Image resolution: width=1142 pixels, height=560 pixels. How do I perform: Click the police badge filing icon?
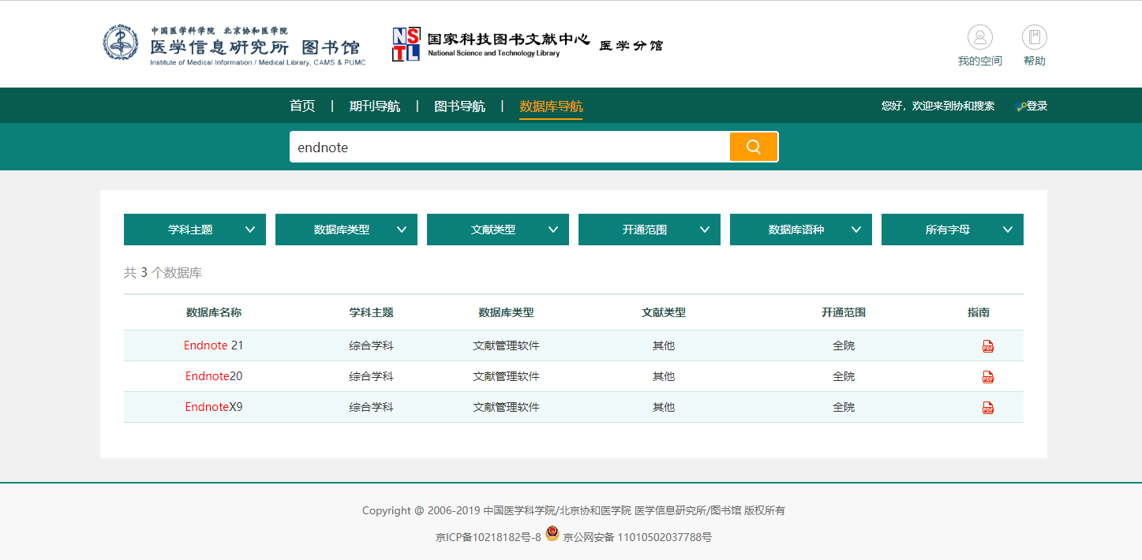click(x=552, y=534)
